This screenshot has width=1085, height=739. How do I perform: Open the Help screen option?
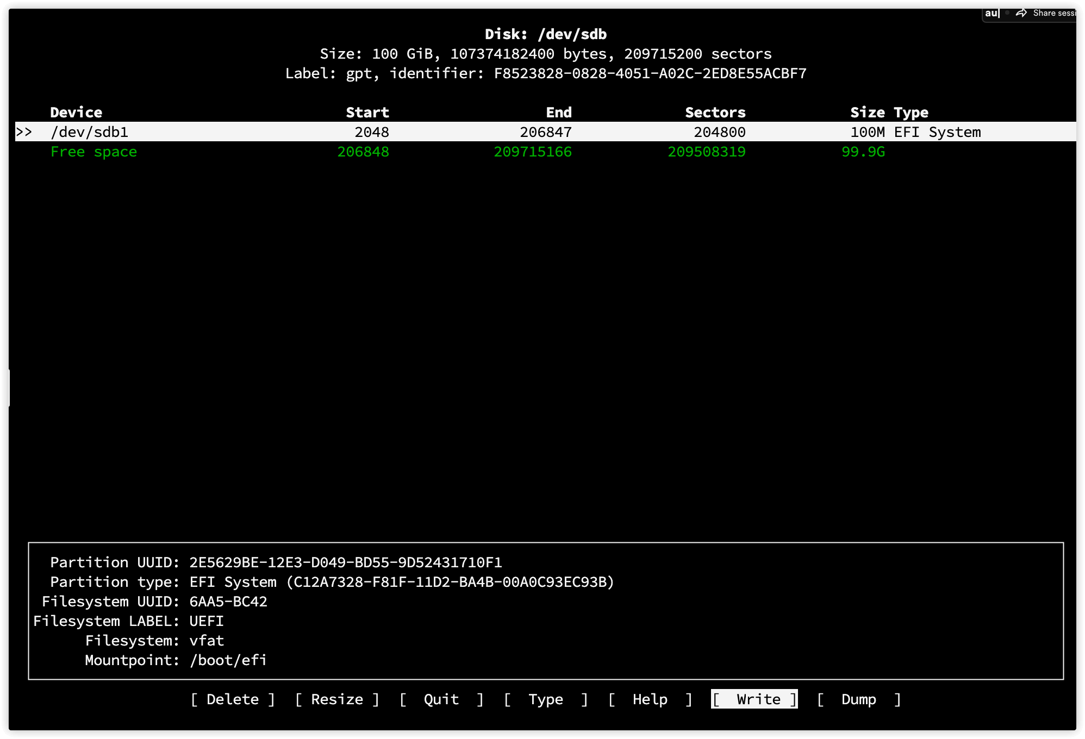point(650,699)
